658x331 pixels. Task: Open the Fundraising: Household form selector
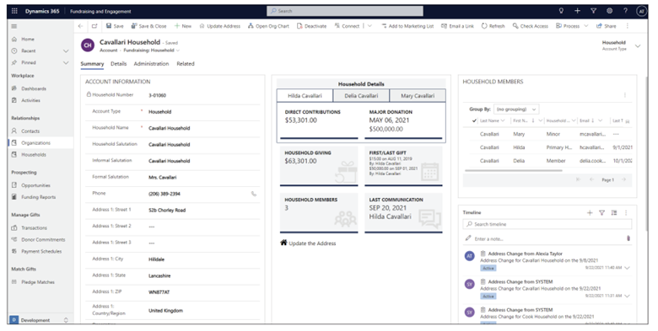[x=152, y=51]
